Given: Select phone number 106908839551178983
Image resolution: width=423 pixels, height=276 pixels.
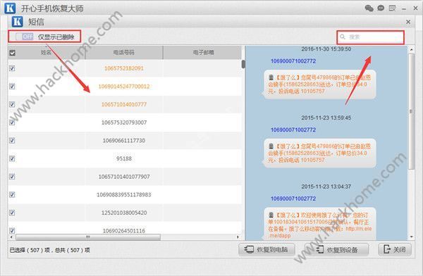Looking at the screenshot, I should coord(124,194).
